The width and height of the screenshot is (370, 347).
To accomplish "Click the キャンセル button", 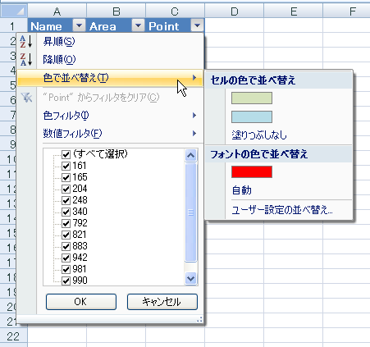I will coord(162,302).
